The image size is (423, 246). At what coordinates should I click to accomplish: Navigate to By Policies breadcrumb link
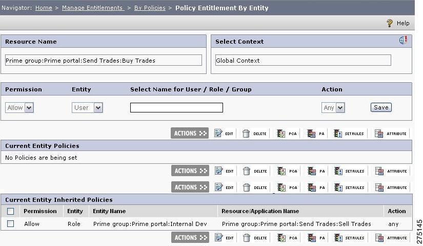[150, 8]
